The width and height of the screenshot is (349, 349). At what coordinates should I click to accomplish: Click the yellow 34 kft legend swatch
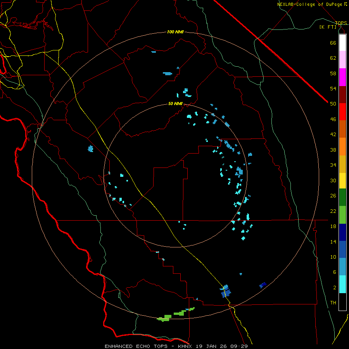(x=342, y=181)
